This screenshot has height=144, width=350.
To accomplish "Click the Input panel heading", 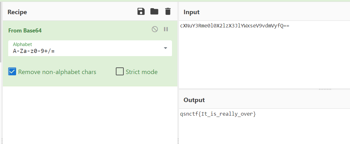I will 192,12.
